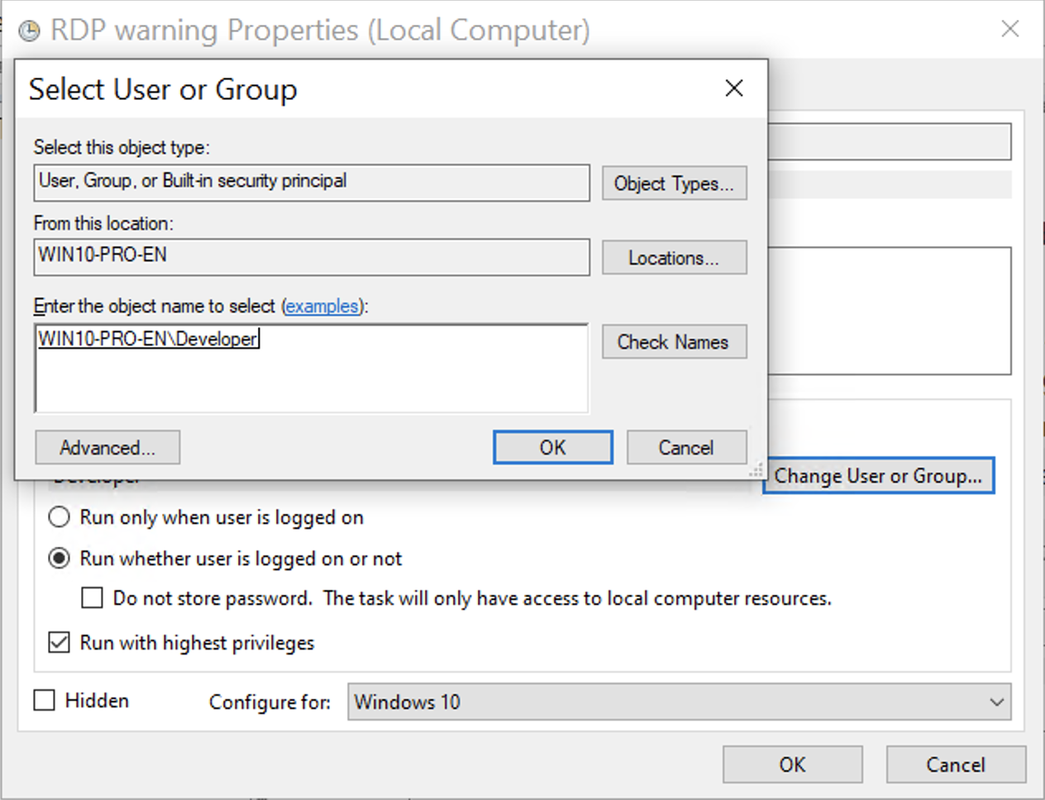Close the Select User or Group dialog
Viewport: 1045px width, 800px height.
[x=733, y=88]
